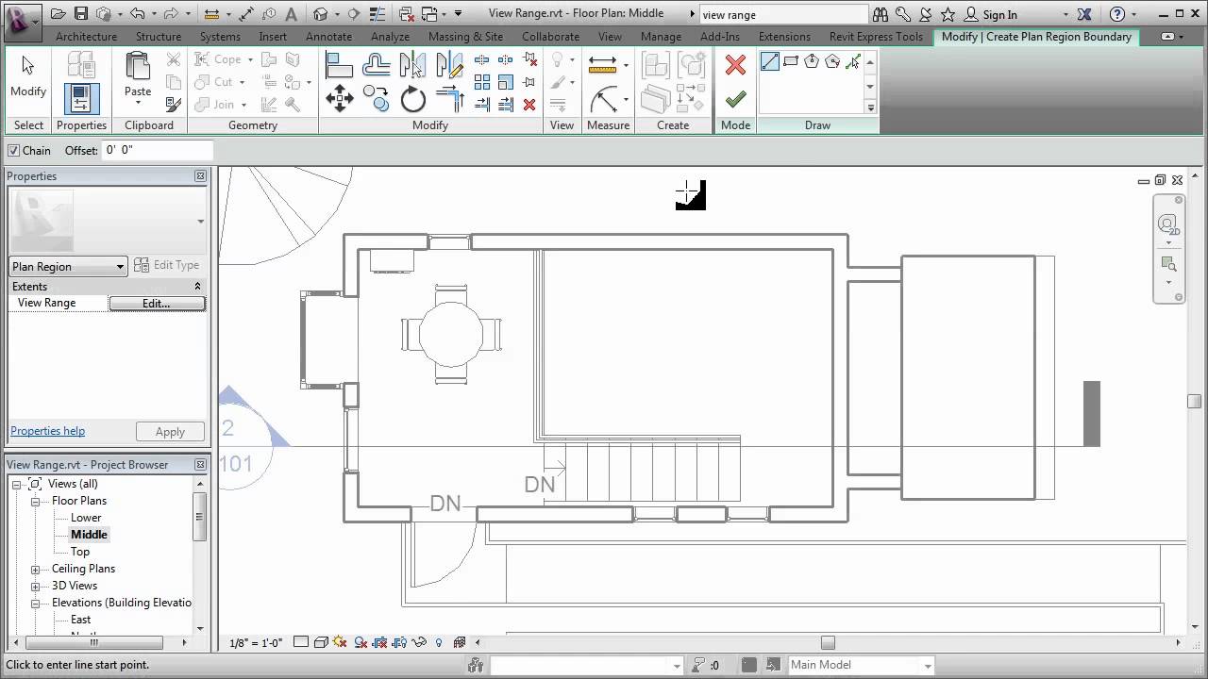Click the Default 3D View house icon
Screen dimensions: 1208x679
pos(321,14)
